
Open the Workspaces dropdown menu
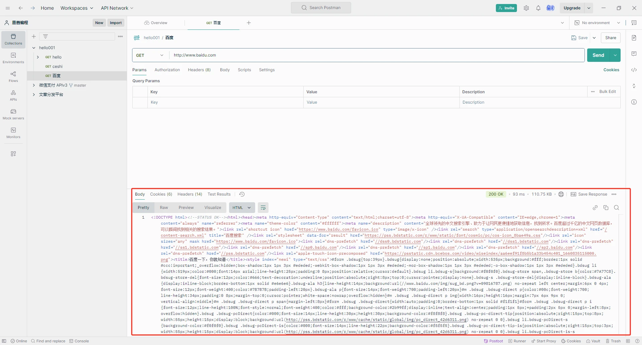click(x=77, y=8)
